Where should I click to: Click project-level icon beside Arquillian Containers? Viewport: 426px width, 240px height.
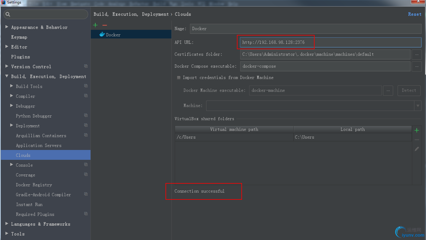point(86,135)
